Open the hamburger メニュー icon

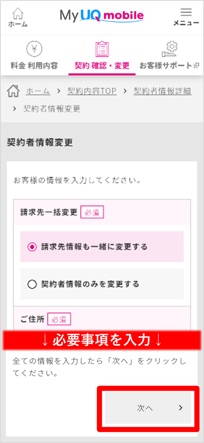[186, 12]
